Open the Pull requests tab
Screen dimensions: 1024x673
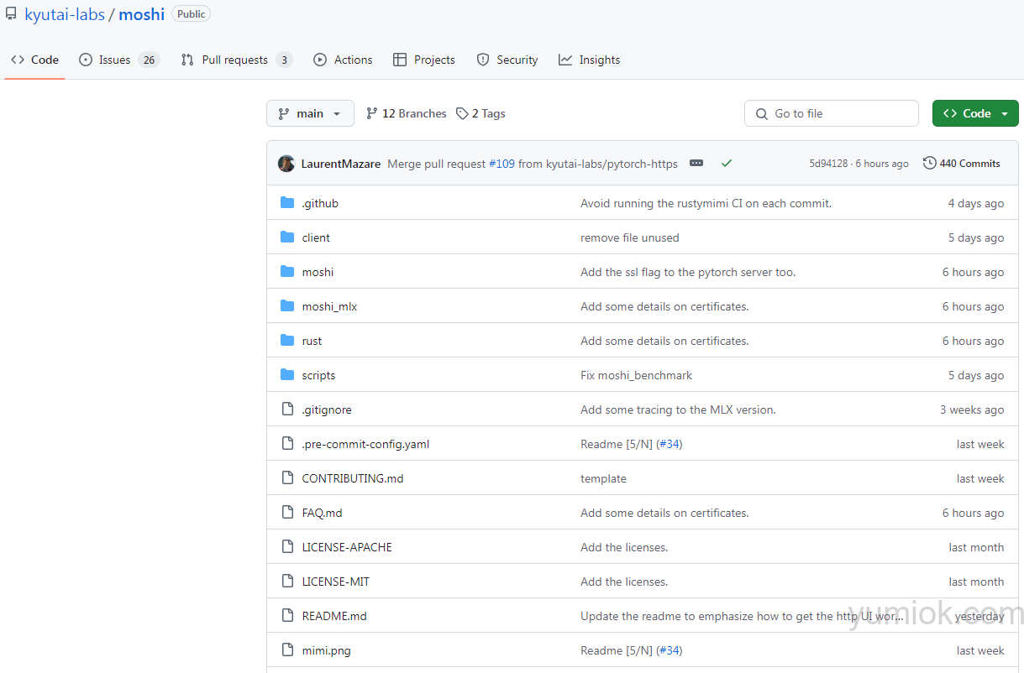click(x=235, y=60)
